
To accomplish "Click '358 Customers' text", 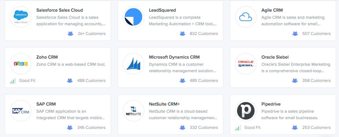I will 316,81.
